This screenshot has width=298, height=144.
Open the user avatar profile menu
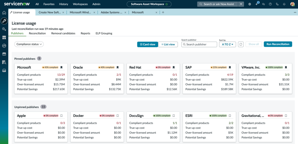(292, 4)
